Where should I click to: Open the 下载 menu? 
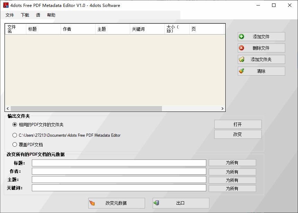25,15
